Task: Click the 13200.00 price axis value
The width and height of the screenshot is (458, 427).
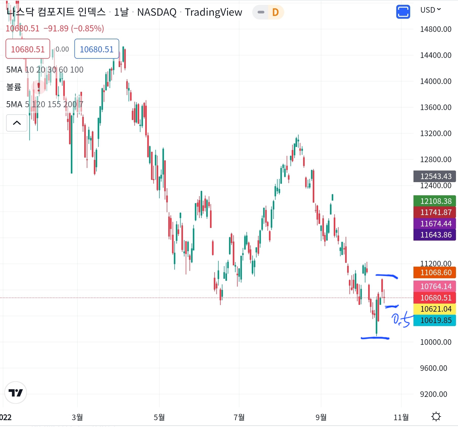Action: click(436, 133)
